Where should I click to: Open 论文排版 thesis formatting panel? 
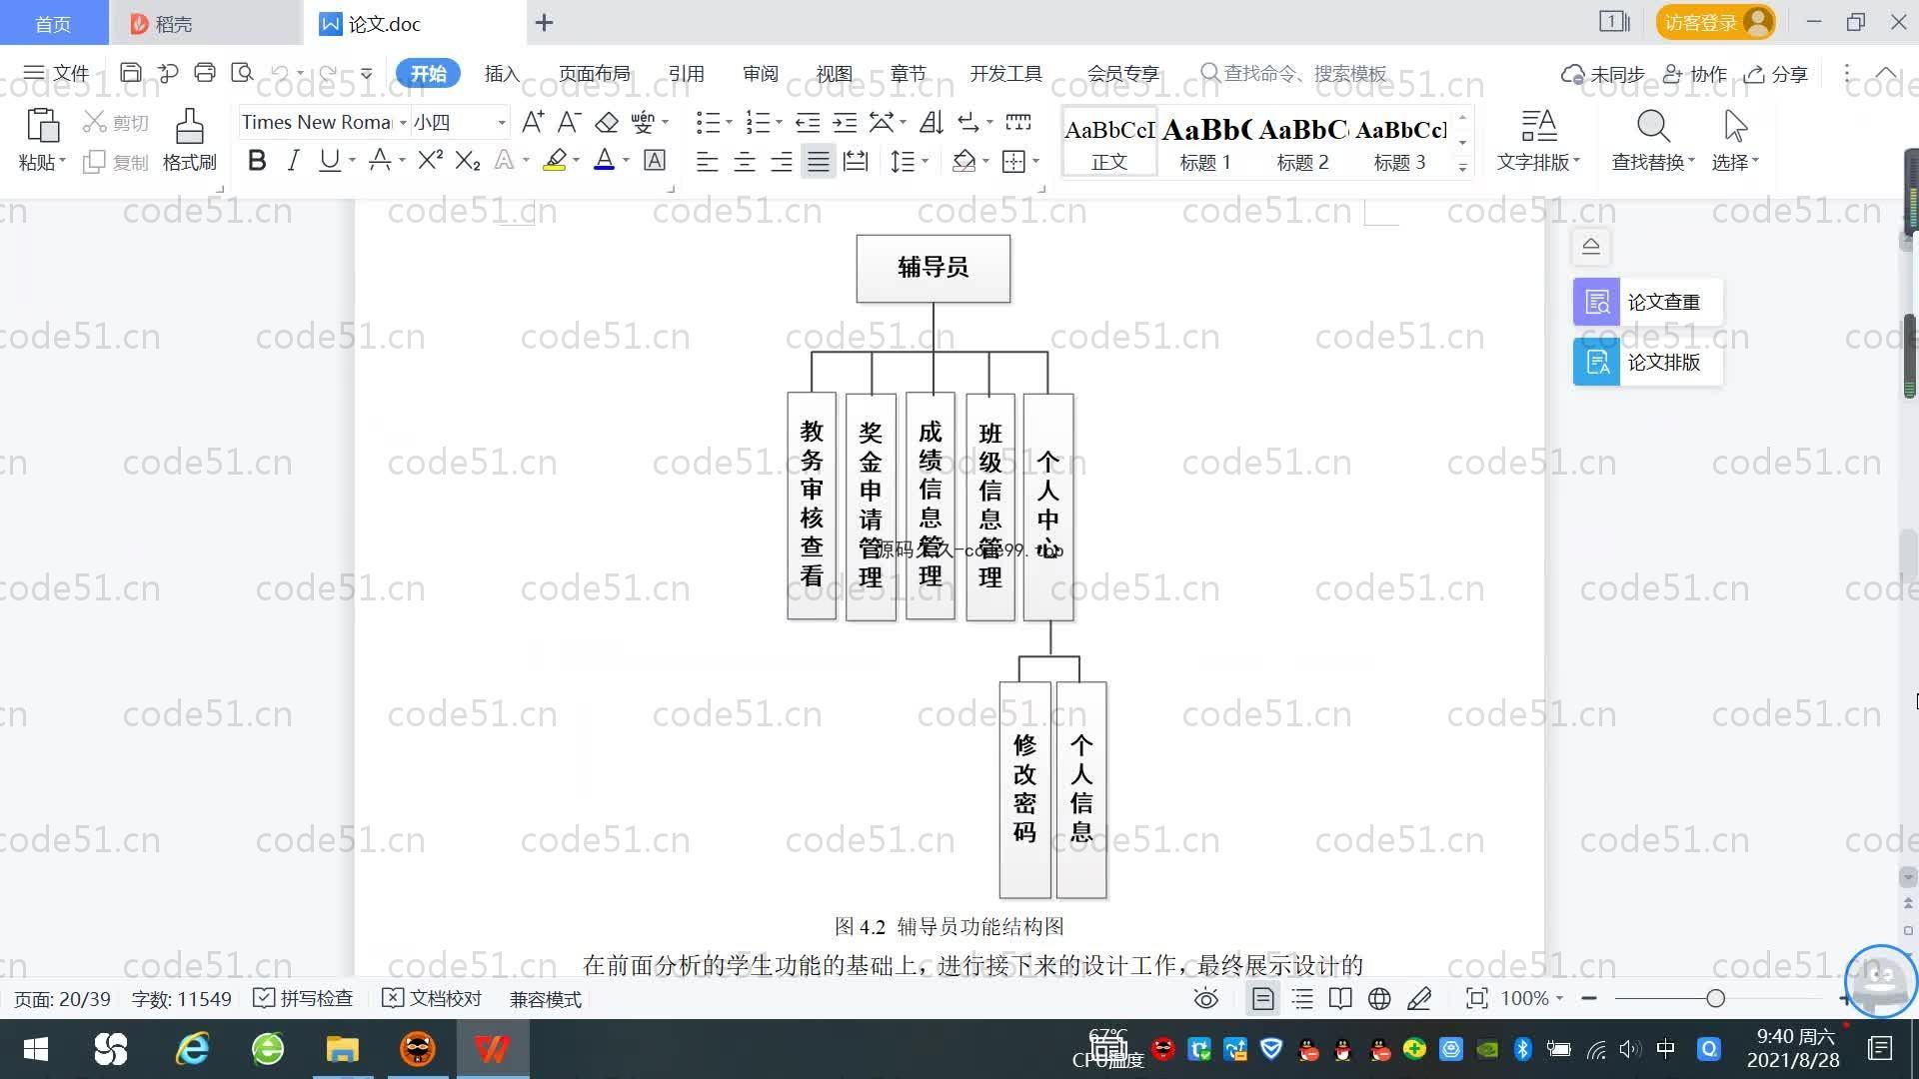[x=1647, y=362]
